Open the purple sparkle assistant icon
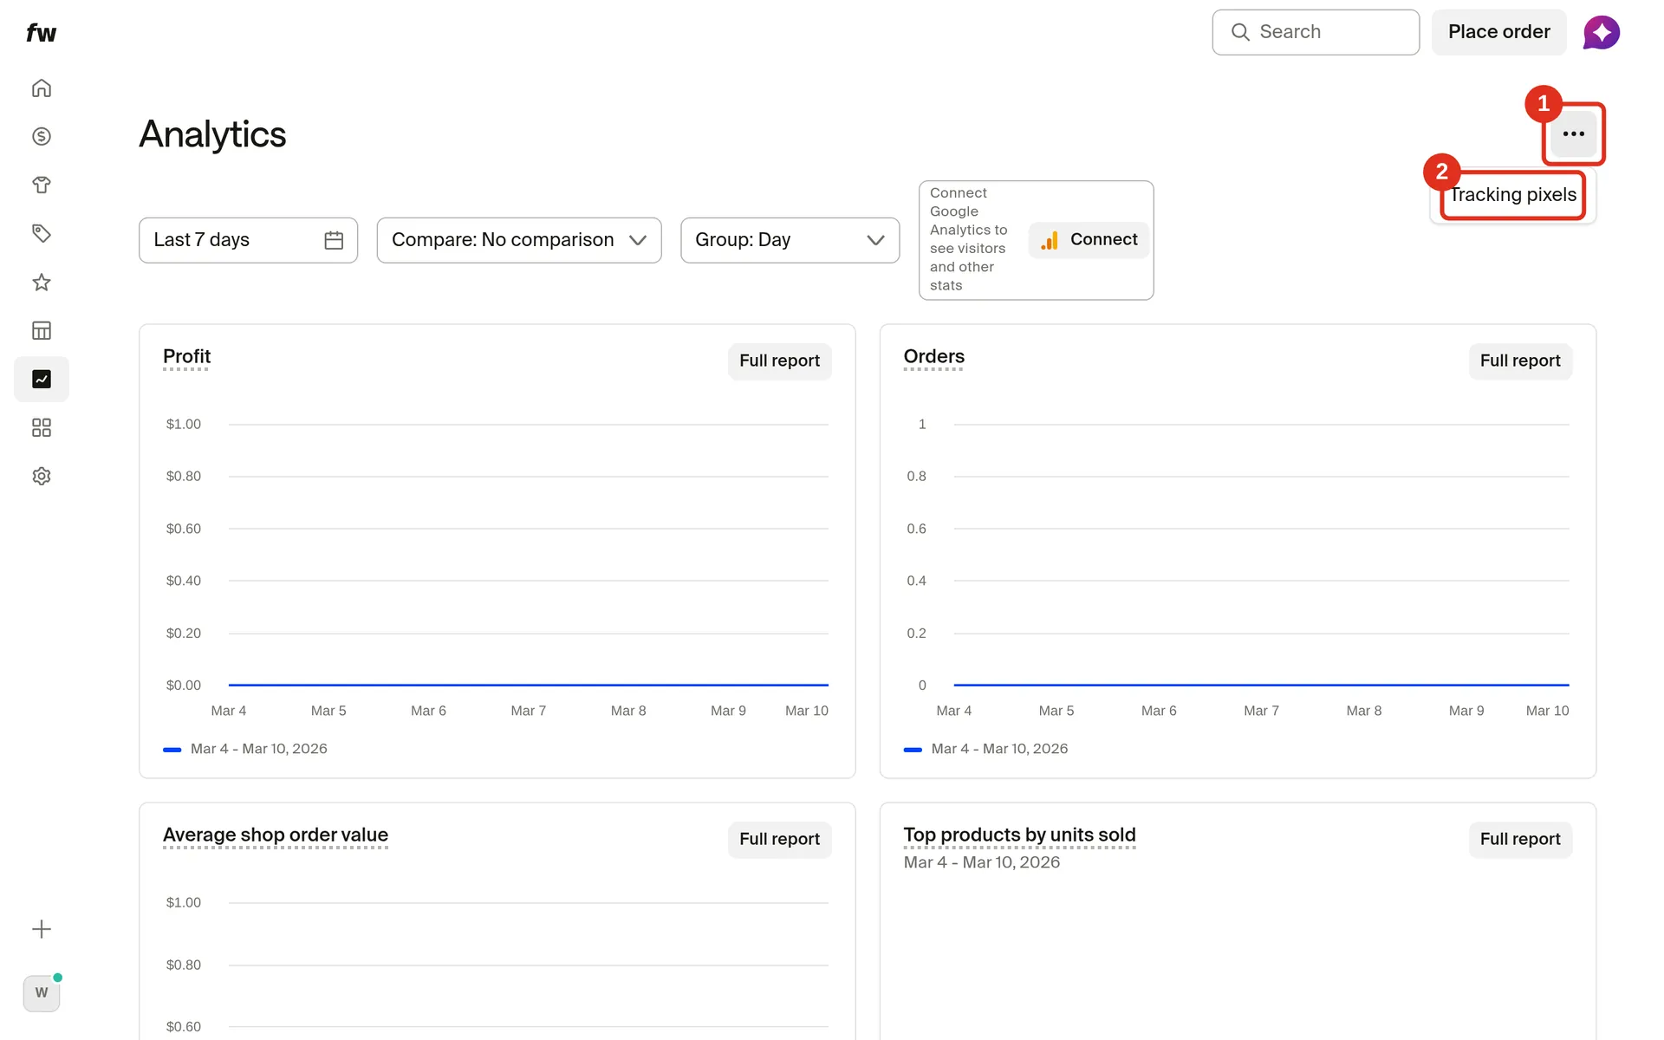 pyautogui.click(x=1602, y=33)
